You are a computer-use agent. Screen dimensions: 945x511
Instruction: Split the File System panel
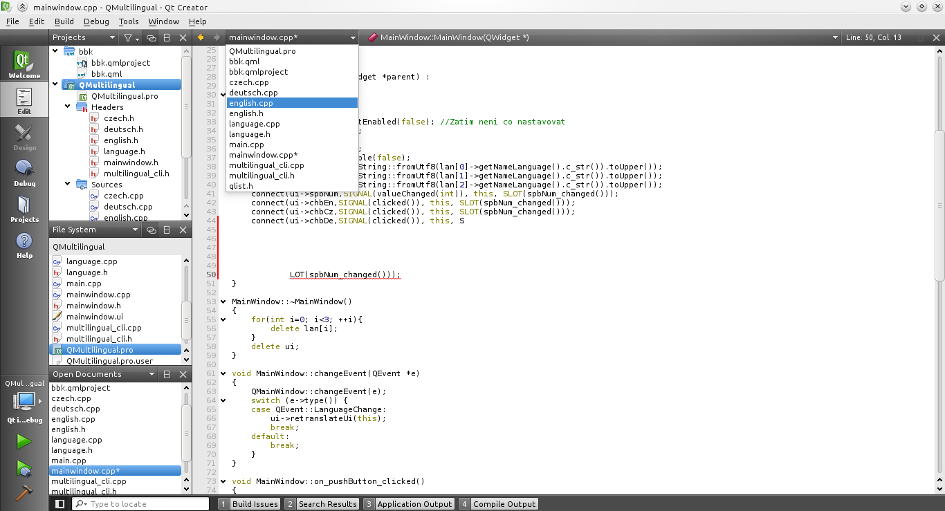click(x=167, y=230)
